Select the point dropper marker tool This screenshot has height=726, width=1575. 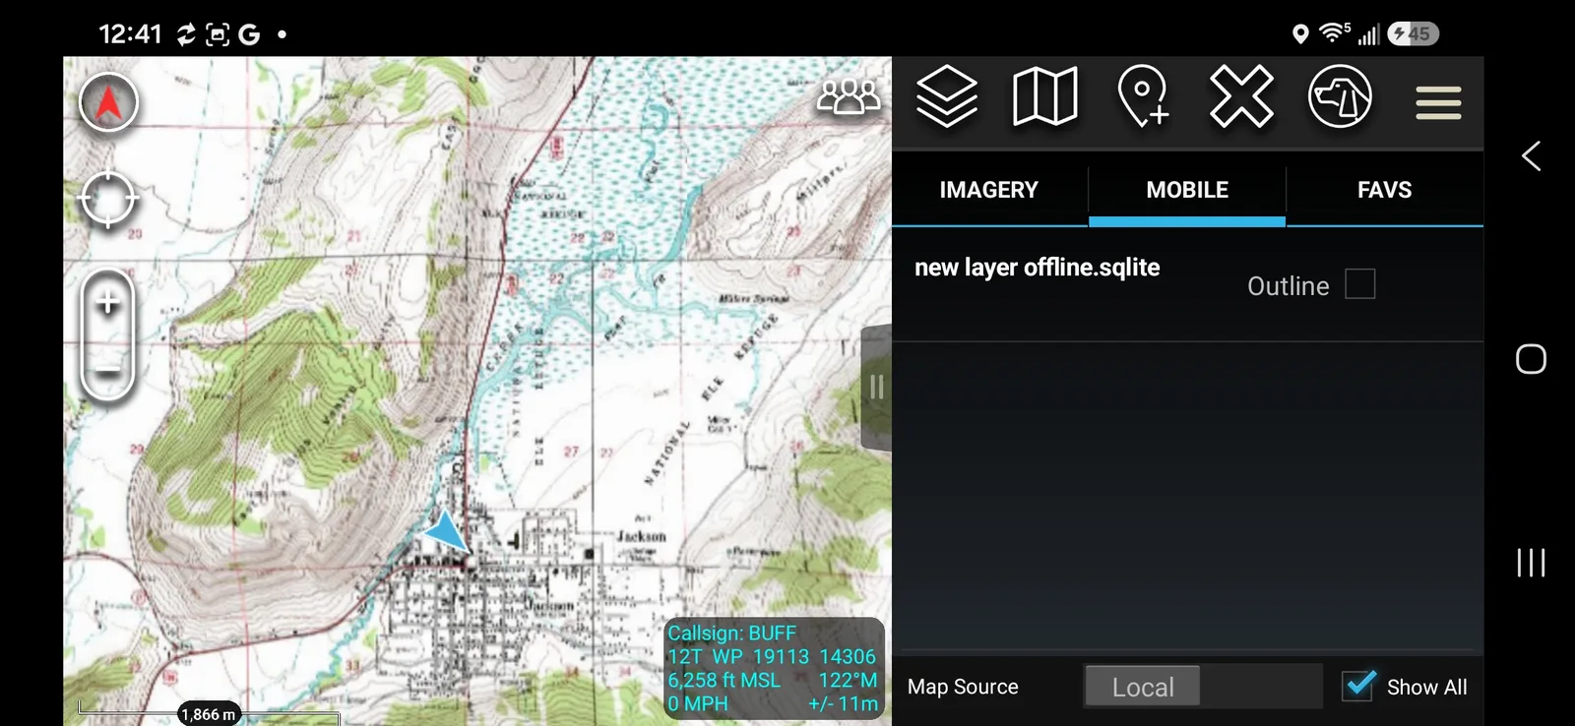point(1143,96)
